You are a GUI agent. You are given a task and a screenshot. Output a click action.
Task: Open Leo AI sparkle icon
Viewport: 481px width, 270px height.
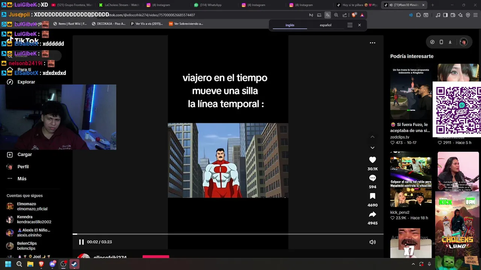460,15
